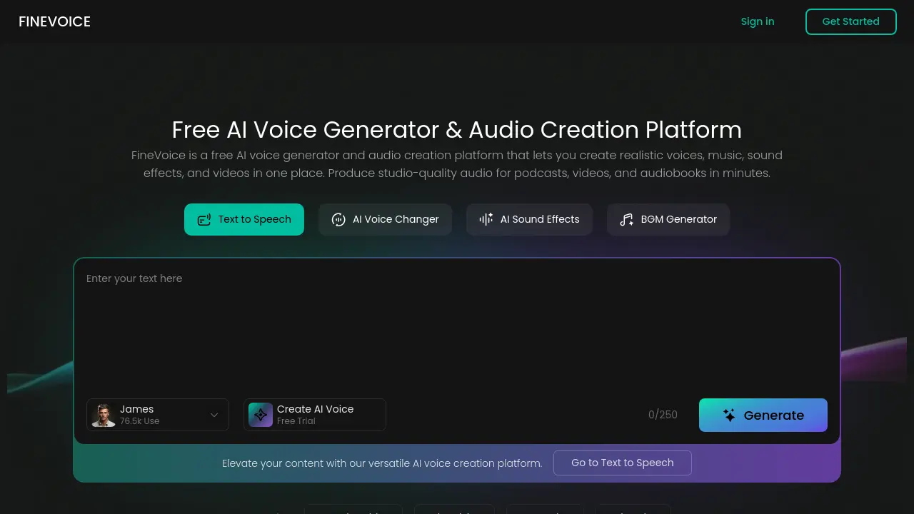Expand the voice picker chevron
The width and height of the screenshot is (914, 514).
[x=214, y=415]
